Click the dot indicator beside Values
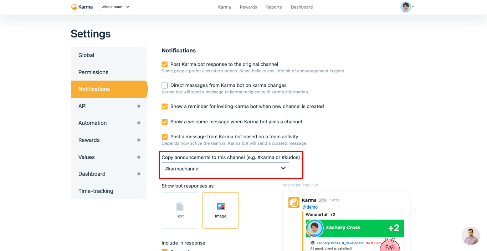Image resolution: width=487 pixels, height=251 pixels. [x=139, y=157]
